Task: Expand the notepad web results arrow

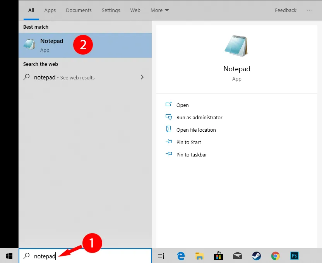Action: [x=142, y=77]
